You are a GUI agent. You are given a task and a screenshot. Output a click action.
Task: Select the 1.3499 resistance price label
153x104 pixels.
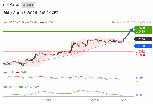(x=140, y=31)
